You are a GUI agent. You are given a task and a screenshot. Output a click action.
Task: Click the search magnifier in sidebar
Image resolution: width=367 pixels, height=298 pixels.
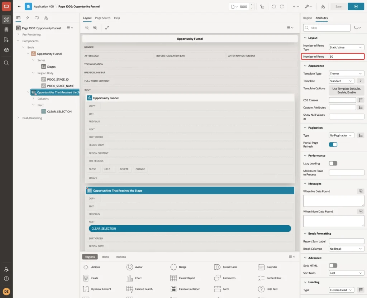click(x=6, y=63)
